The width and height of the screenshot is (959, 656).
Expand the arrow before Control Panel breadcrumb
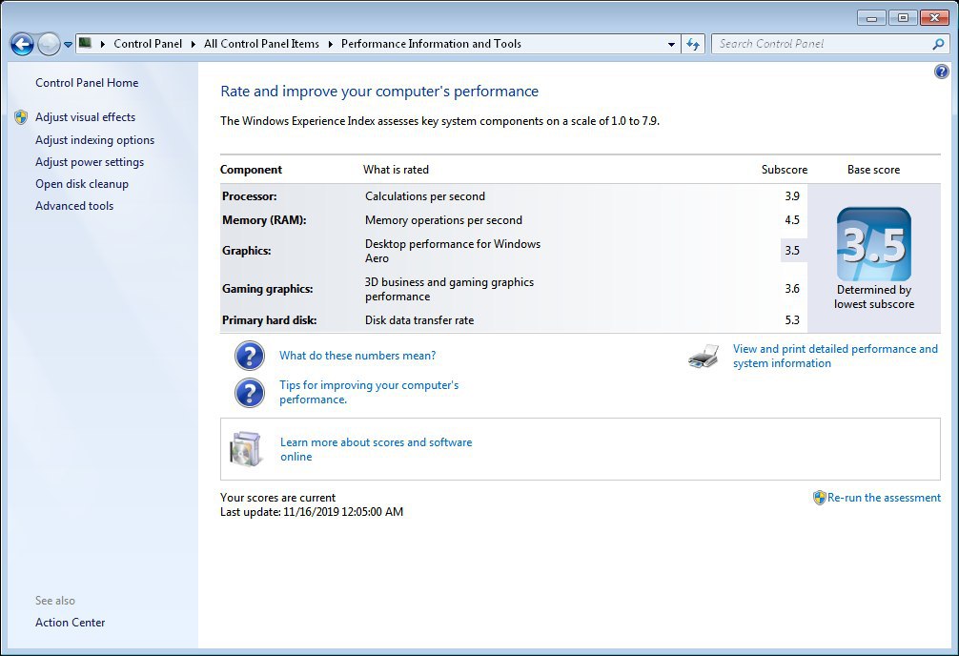[103, 44]
